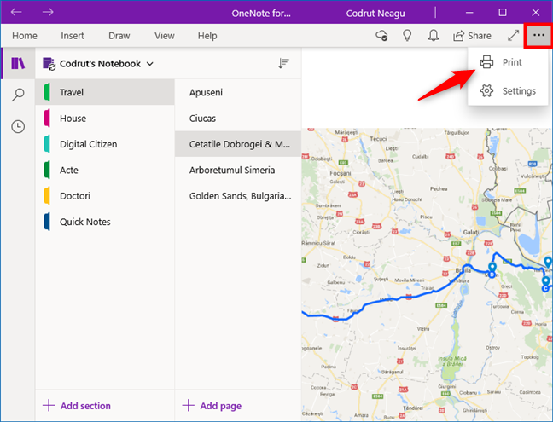Open the notifications bell icon
The width and height of the screenshot is (553, 422).
434,36
